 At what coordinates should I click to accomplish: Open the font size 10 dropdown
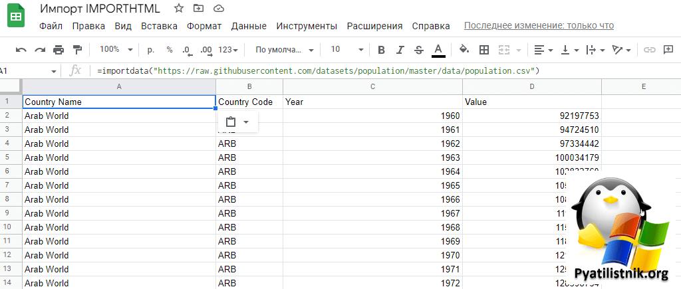pos(346,50)
